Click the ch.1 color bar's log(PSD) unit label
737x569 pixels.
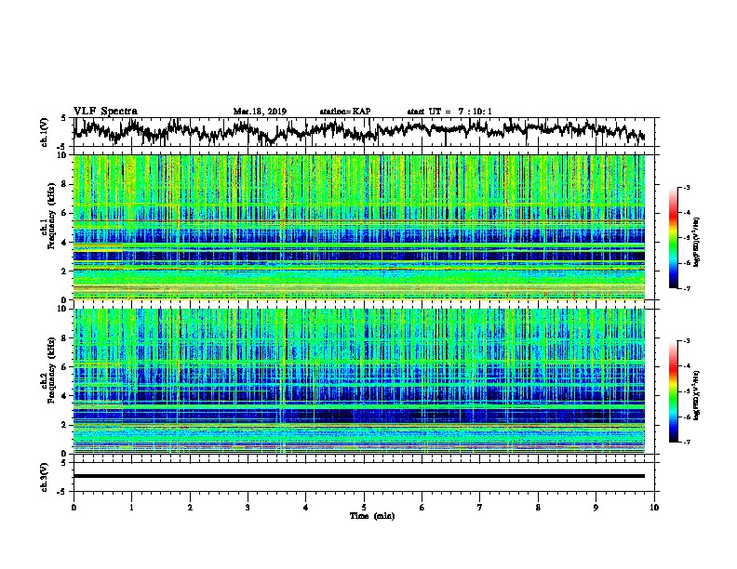697,243
